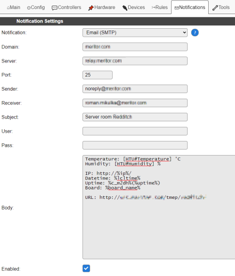Viewport: 235px width, 276px height.
Task: Click the Port field showing 25
Action: pos(97,75)
